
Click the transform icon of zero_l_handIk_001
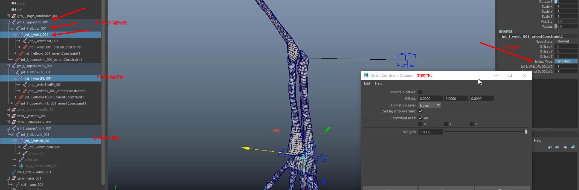[x=14, y=116]
